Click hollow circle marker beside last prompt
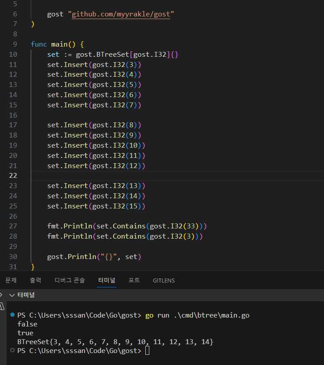This screenshot has width=324, height=365. click(x=12, y=351)
